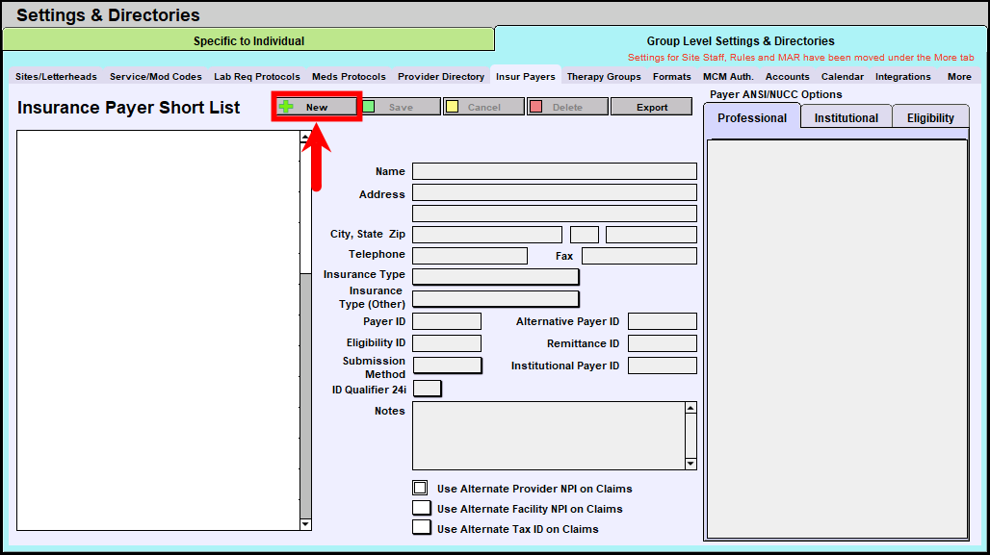Click the payer Name input field
Image resolution: width=990 pixels, height=555 pixels.
coord(554,171)
